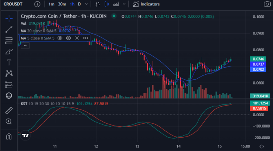Screen dimensions: 273x151
Task: Select the 1h interval
Action: [x=72, y=4]
